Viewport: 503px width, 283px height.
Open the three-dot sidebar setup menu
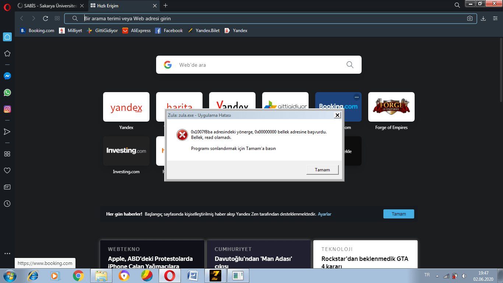pos(7,254)
